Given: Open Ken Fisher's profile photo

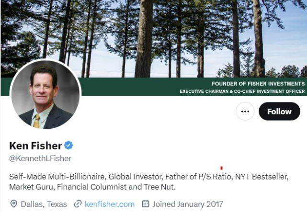Looking at the screenshot, I should click(x=45, y=95).
